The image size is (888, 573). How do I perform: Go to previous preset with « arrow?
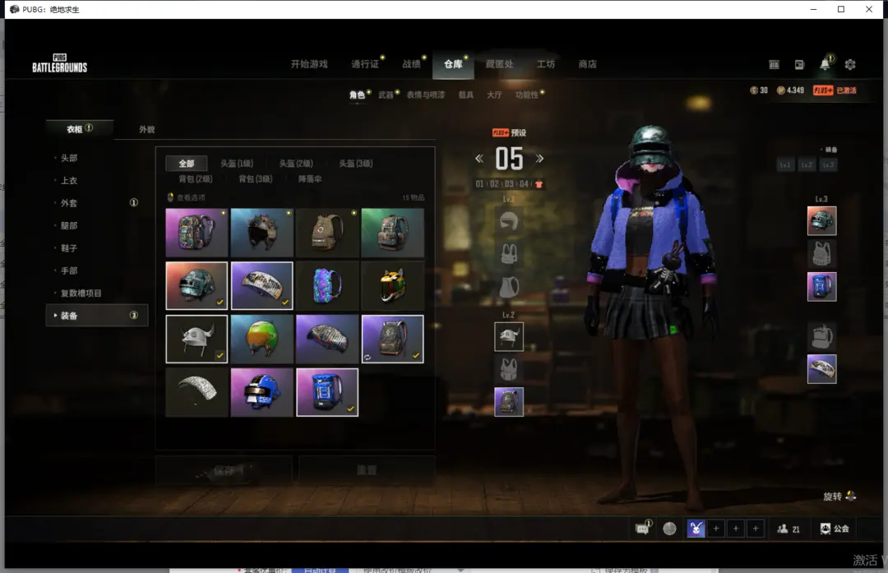[x=479, y=159]
